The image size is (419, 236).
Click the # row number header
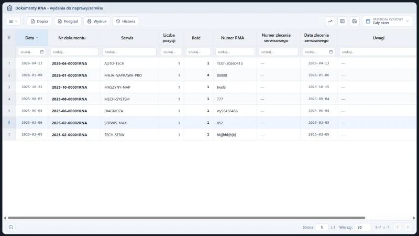(9, 38)
